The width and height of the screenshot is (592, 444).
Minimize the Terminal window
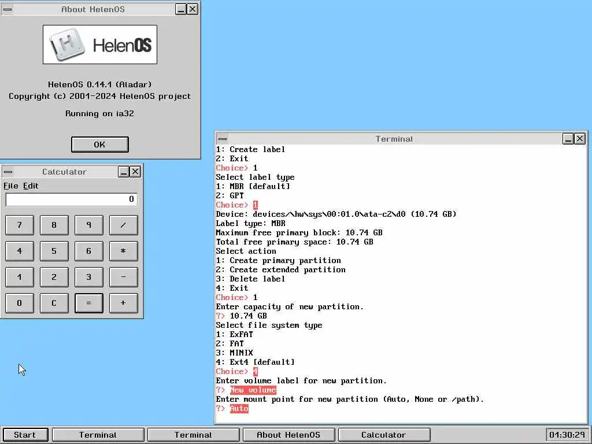568,139
